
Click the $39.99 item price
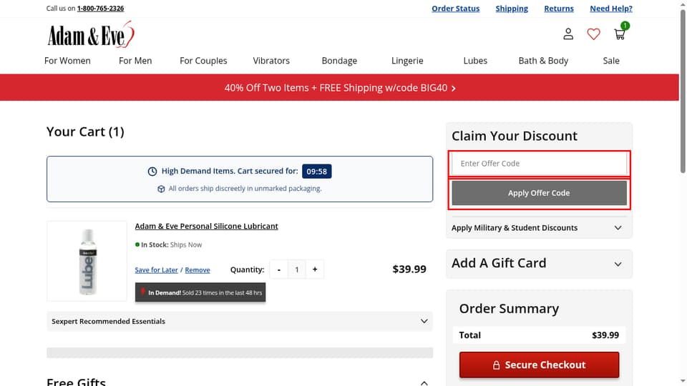click(x=409, y=269)
